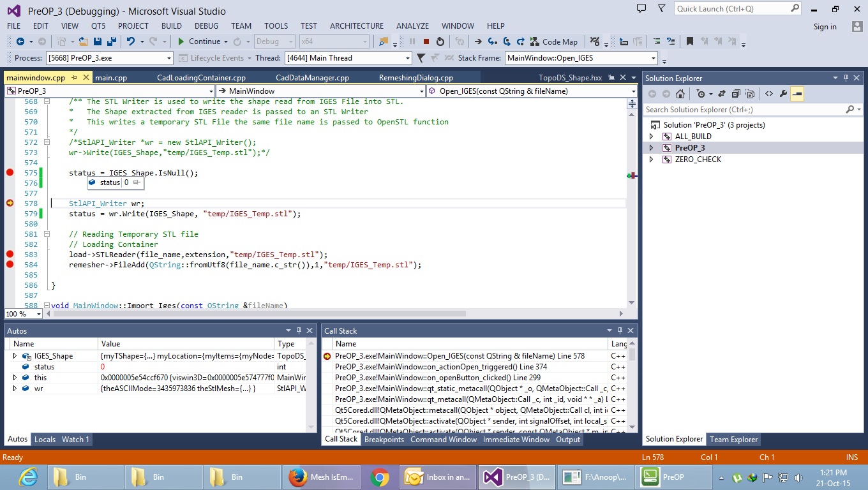Image resolution: width=868 pixels, height=490 pixels.
Task: Stop debugging with the red square button
Action: [x=426, y=41]
